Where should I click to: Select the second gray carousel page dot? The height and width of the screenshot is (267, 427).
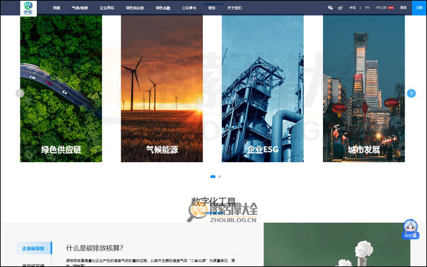(x=219, y=177)
